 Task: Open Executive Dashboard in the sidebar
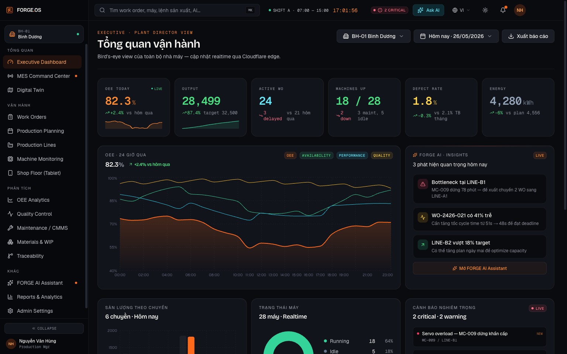pos(42,62)
